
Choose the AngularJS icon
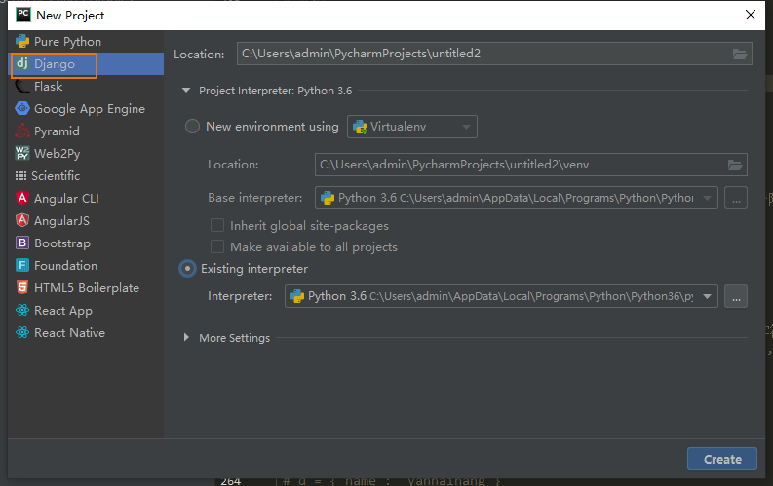click(x=22, y=220)
